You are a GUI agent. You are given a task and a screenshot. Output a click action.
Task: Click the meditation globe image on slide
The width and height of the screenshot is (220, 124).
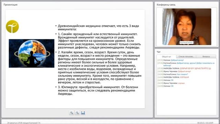click(32, 53)
